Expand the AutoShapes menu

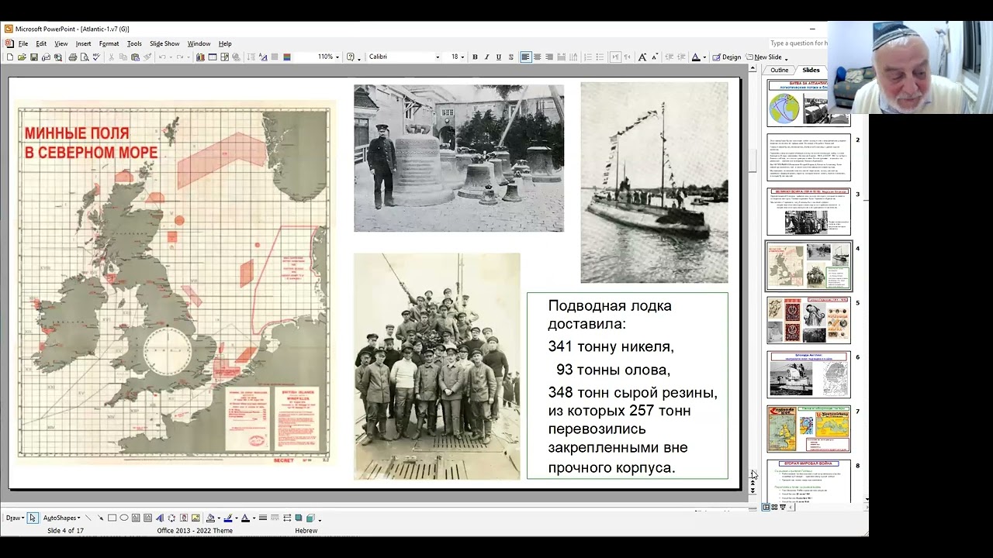(61, 518)
